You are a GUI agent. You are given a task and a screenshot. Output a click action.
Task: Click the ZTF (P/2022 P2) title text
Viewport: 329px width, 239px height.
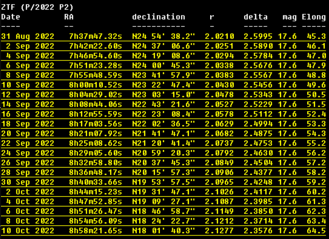pos(37,7)
